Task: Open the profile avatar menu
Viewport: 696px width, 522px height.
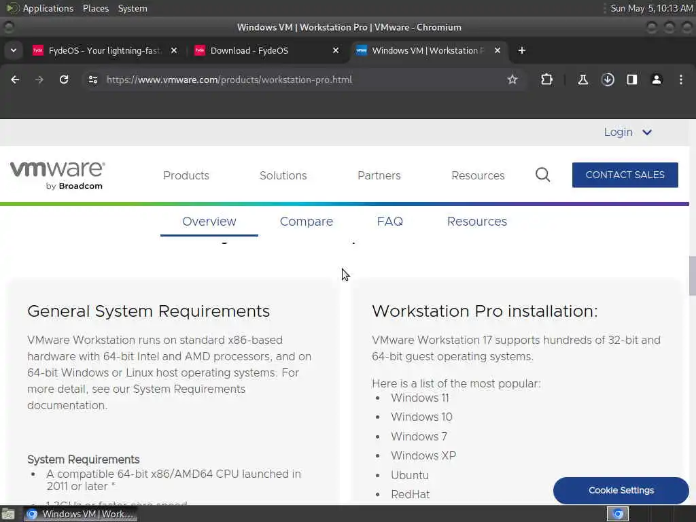Action: (656, 80)
